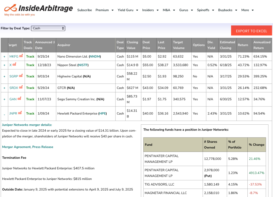The height and width of the screenshot is (197, 273).
Task: Open the Filter by Deal Type dropdown
Action: pos(48,28)
